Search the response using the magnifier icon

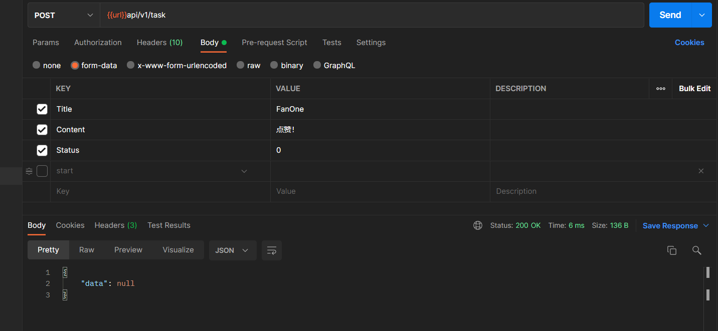coord(696,250)
